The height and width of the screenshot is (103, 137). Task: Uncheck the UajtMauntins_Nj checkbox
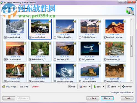coord(105,59)
